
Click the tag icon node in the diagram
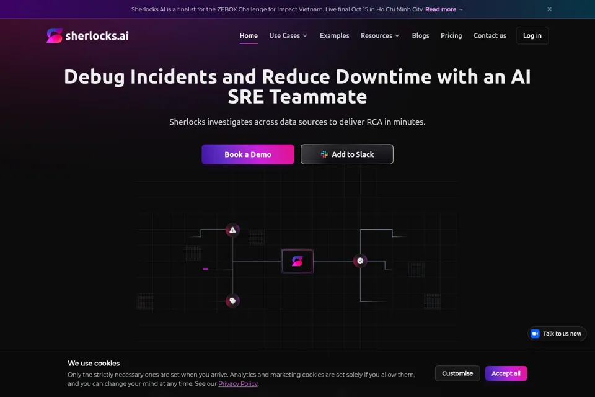click(232, 301)
